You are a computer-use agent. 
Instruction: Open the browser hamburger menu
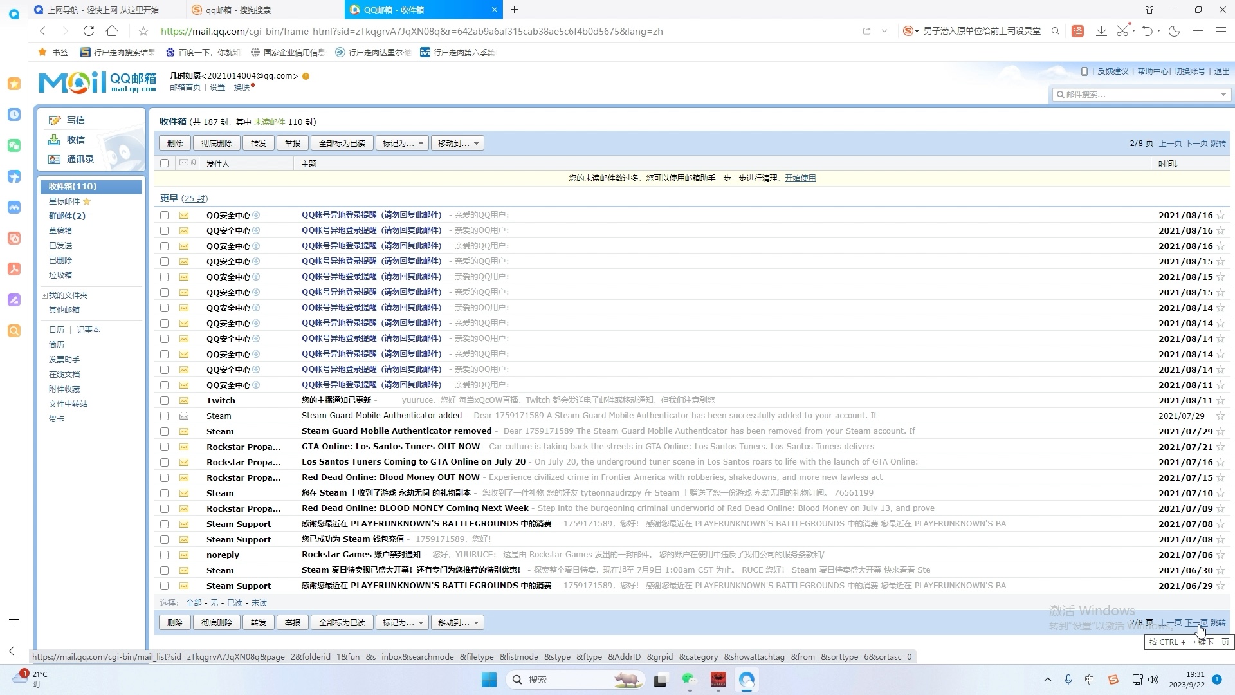[x=1221, y=31]
